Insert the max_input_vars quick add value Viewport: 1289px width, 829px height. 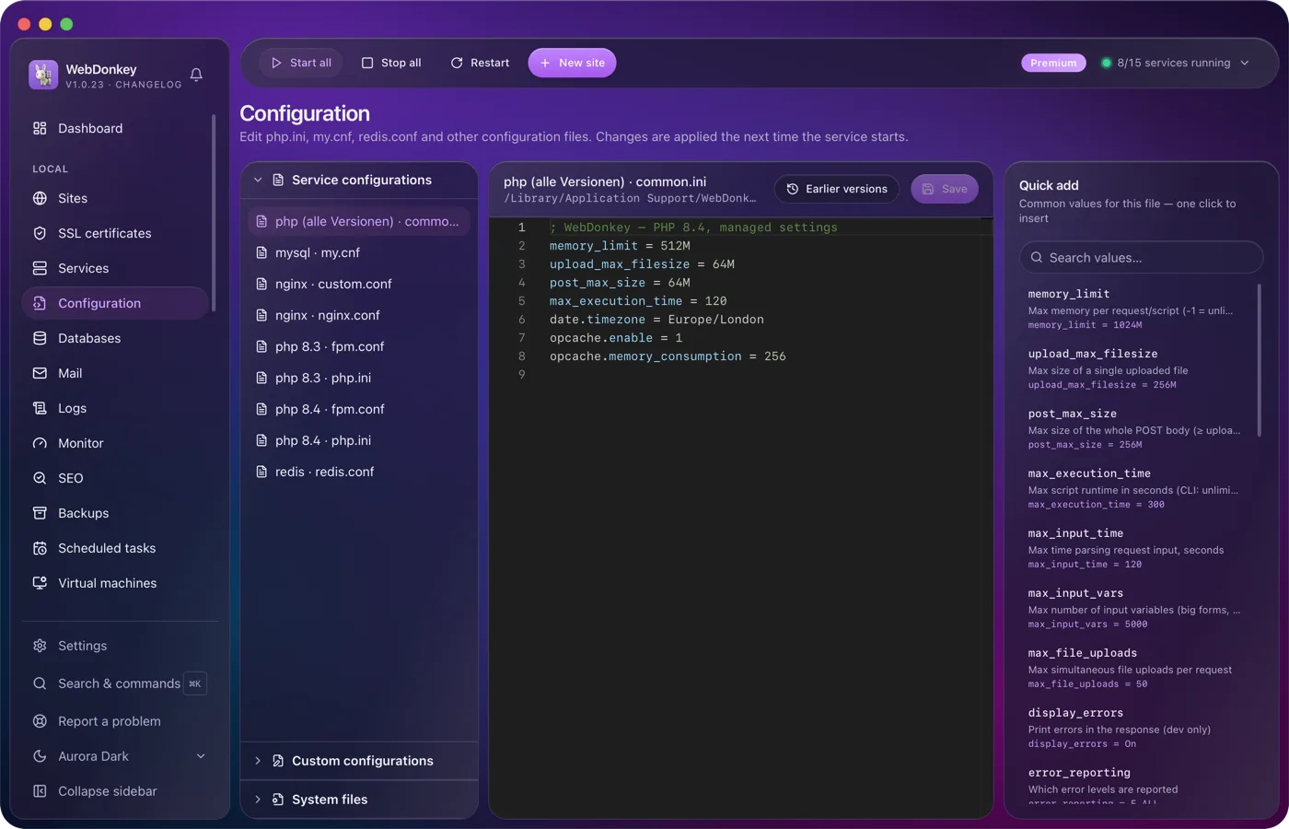pos(1136,609)
